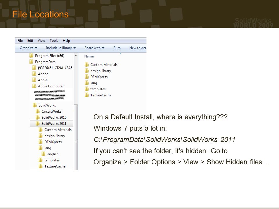The width and height of the screenshot is (279, 209).
Task: Open the Edit menu
Action: tap(30, 41)
